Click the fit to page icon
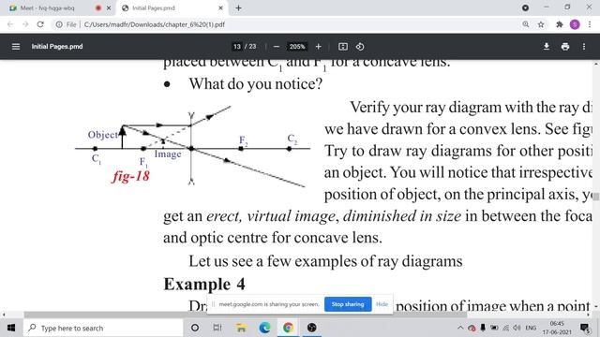 (x=343, y=47)
